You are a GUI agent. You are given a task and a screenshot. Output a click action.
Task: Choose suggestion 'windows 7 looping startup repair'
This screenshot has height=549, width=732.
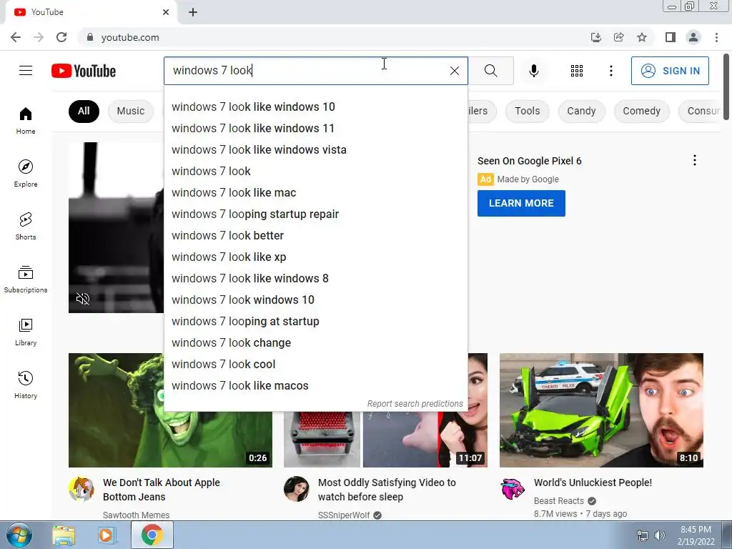tap(316, 214)
